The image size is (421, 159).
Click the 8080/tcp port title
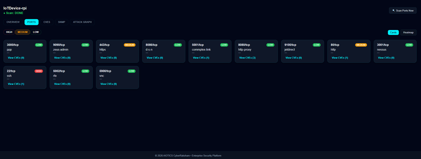[x=244, y=45]
